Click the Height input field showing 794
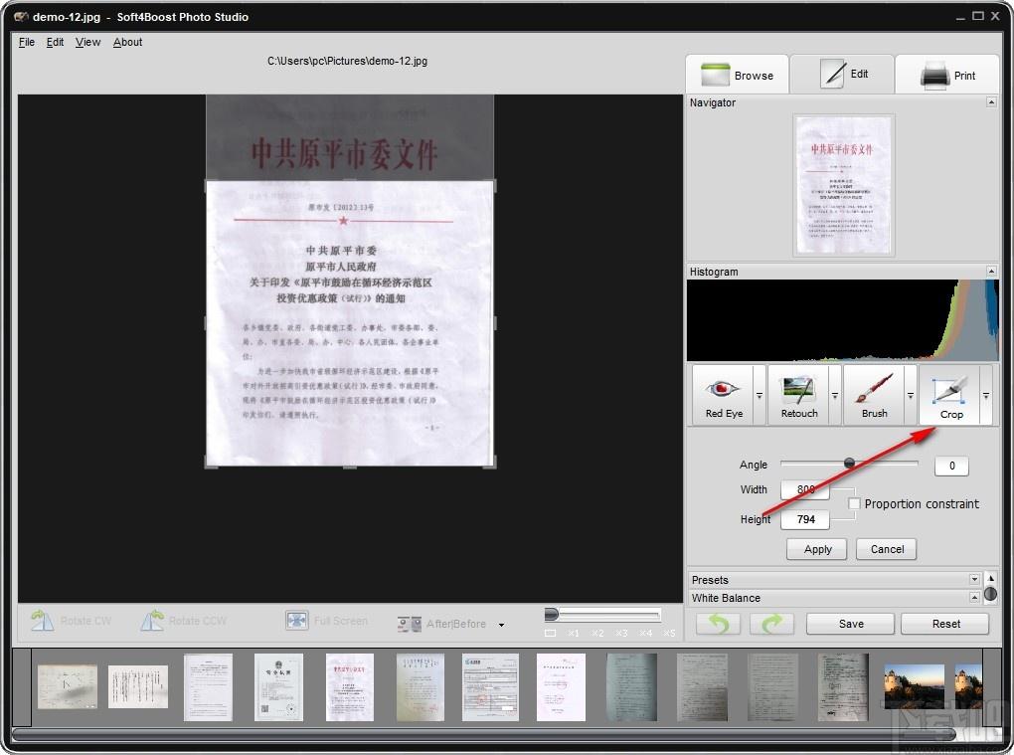 point(805,519)
